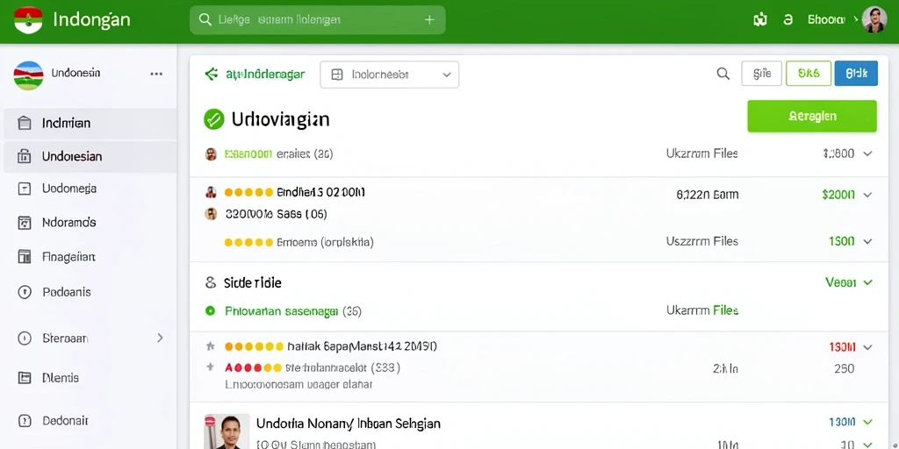Click the Dedonair sidebar icon

pyautogui.click(x=24, y=421)
